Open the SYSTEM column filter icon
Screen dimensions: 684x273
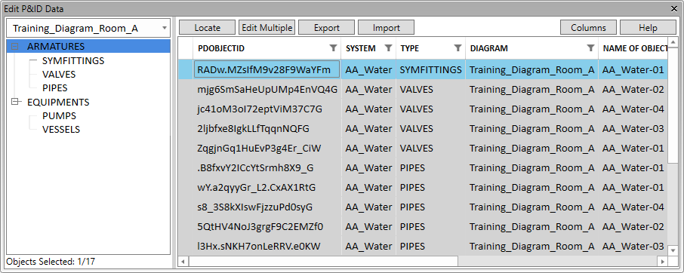coord(388,48)
